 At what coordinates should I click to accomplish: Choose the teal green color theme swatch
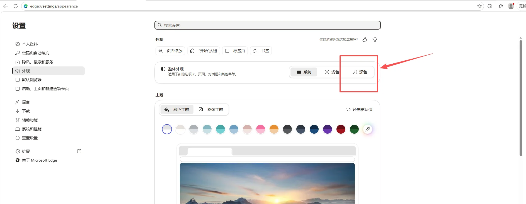[x=220, y=129]
